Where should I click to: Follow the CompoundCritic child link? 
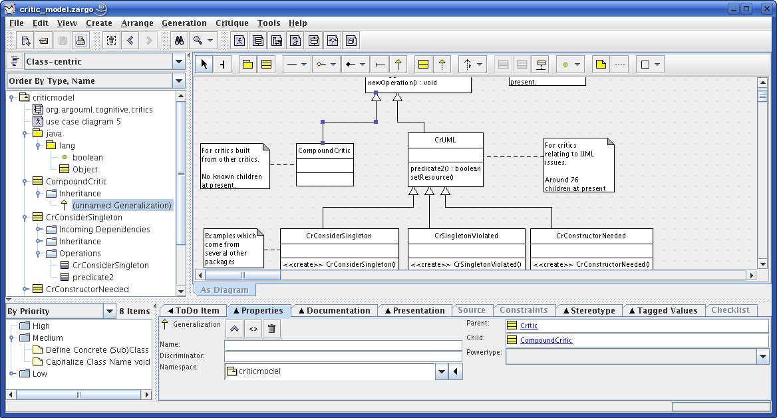(x=545, y=341)
